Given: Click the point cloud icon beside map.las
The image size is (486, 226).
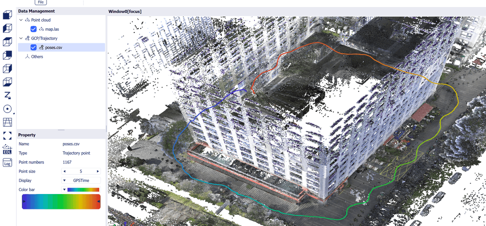Looking at the screenshot, I should coord(41,29).
